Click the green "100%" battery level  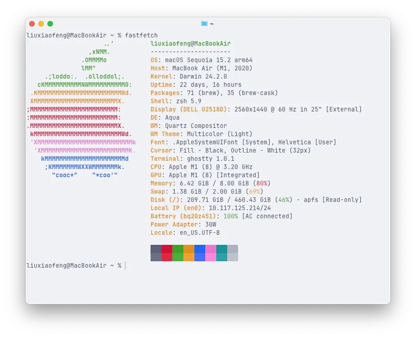point(230,217)
